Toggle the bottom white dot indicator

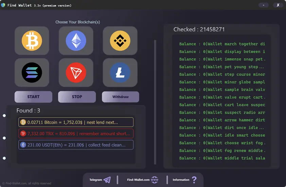coord(4,158)
